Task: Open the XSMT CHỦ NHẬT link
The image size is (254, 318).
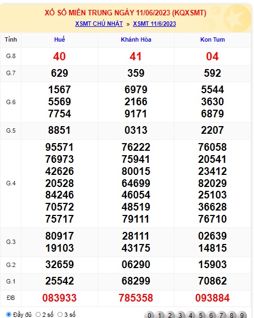Action: click(x=99, y=24)
